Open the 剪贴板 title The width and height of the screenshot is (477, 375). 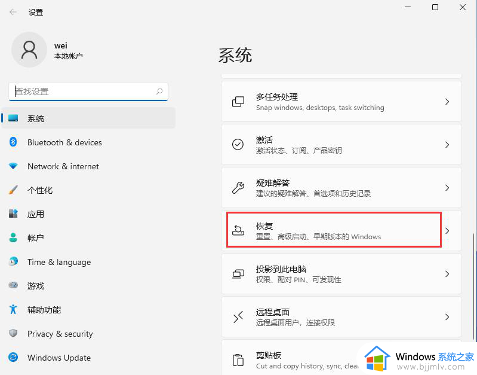point(269,355)
